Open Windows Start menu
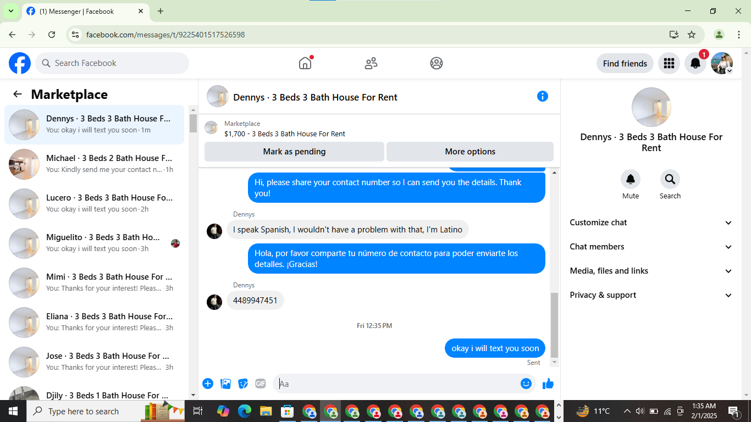The image size is (751, 422). [x=13, y=411]
